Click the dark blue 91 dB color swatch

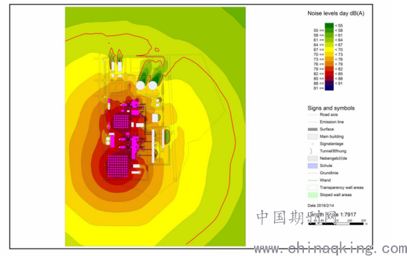tap(329, 88)
